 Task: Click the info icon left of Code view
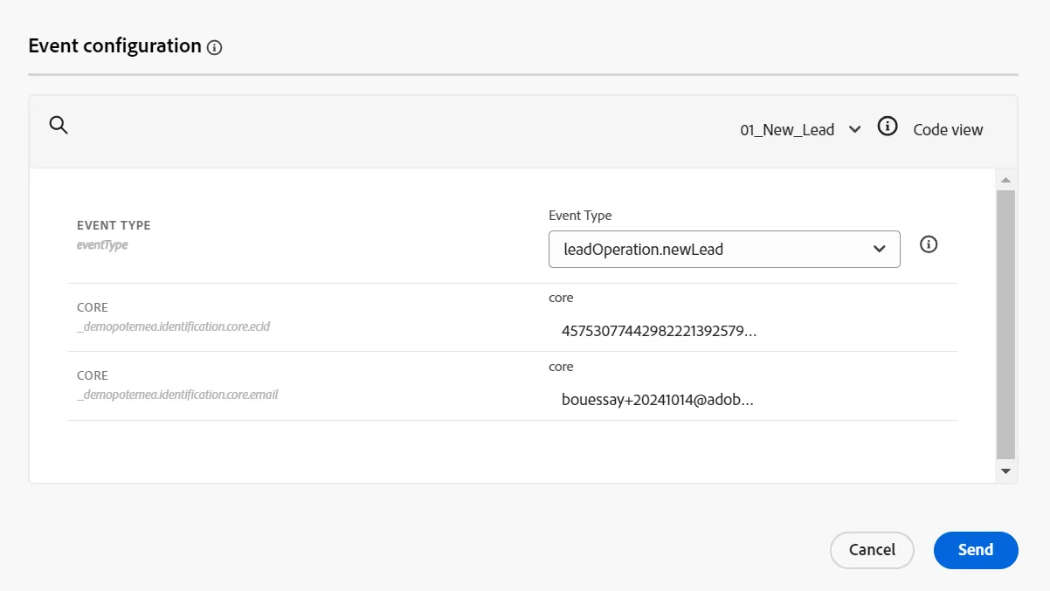coord(888,127)
